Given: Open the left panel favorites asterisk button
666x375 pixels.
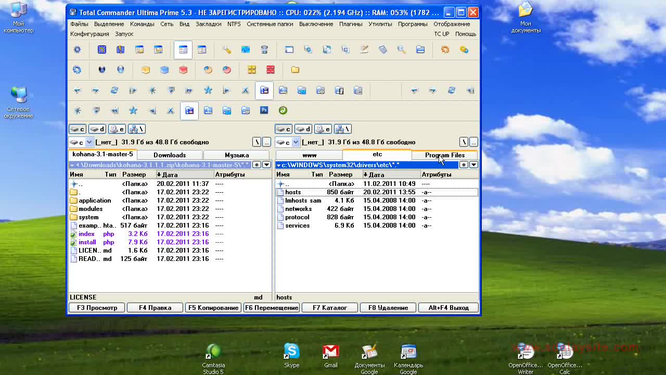Looking at the screenshot, I should [257, 165].
